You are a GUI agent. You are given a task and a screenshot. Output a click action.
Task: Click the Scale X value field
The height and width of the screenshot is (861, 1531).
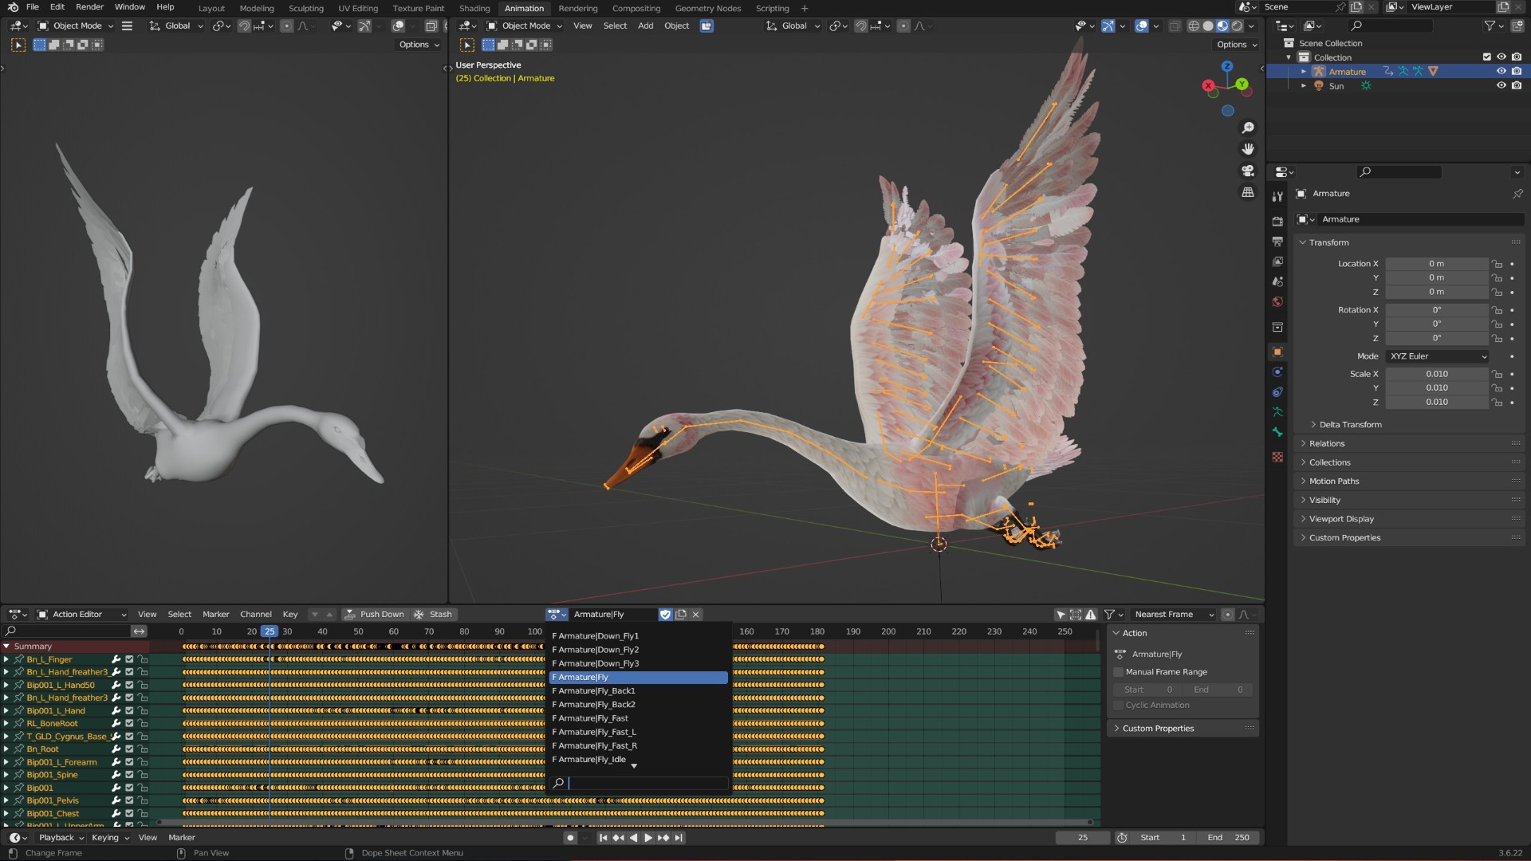tap(1437, 374)
